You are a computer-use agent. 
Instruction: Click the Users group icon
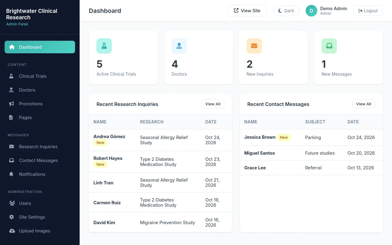coord(12,203)
